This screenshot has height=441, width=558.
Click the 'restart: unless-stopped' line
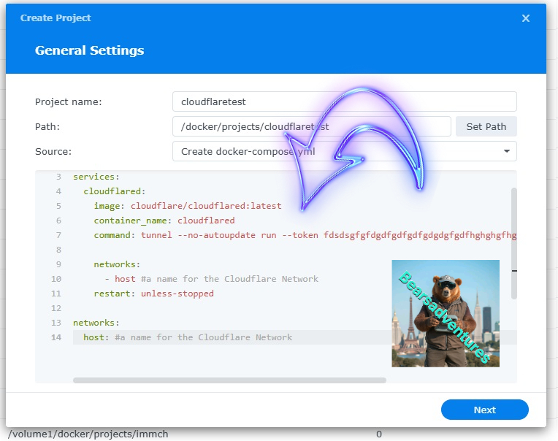coord(153,294)
